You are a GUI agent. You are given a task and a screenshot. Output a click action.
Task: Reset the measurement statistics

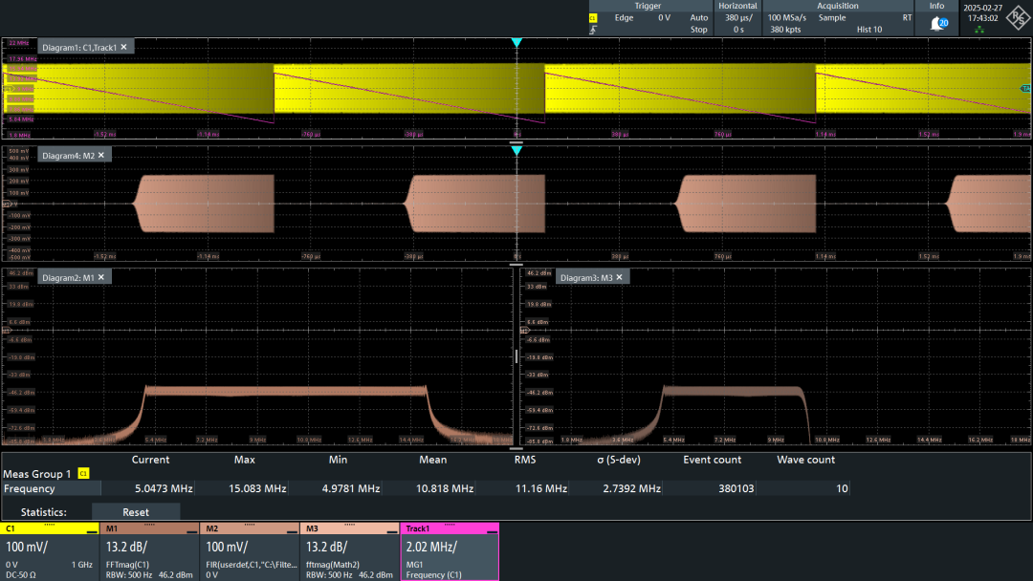tap(136, 512)
